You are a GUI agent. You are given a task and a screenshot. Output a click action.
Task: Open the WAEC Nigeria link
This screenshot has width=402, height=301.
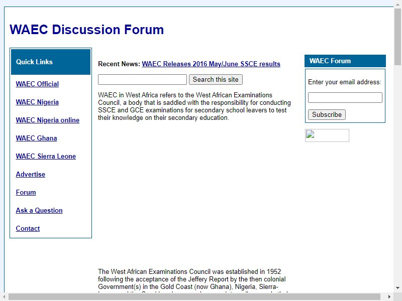[37, 102]
